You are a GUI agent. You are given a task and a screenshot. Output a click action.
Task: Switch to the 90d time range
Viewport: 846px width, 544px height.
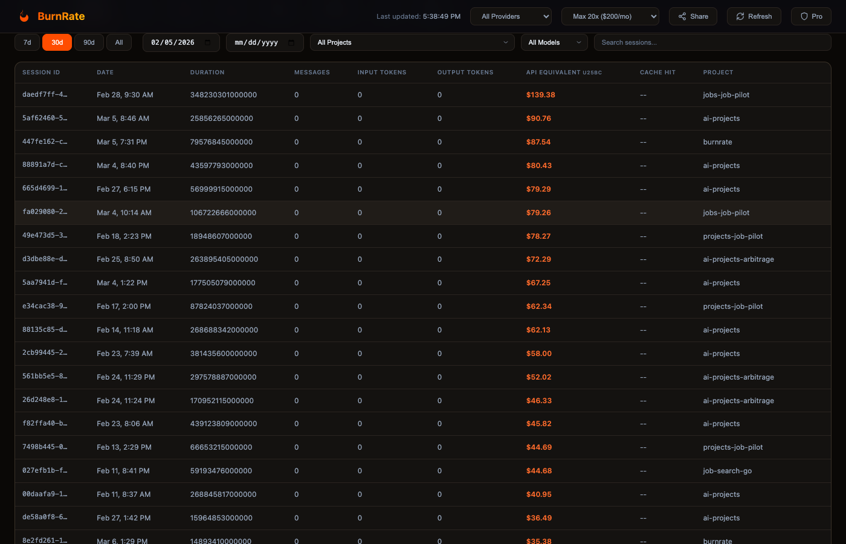click(89, 42)
